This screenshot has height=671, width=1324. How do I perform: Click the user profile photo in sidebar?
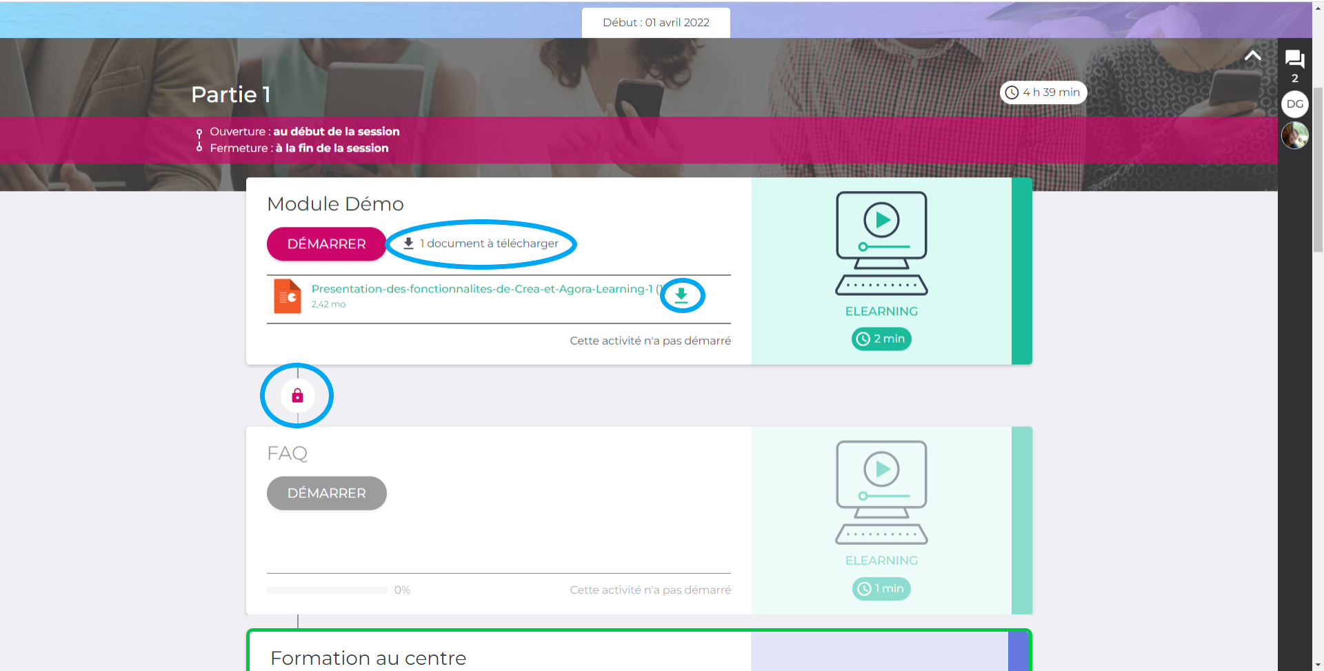tap(1294, 135)
